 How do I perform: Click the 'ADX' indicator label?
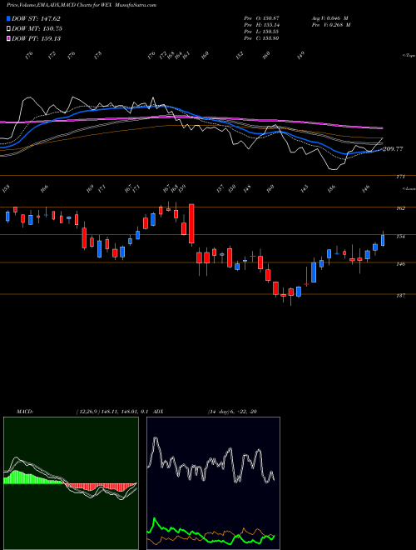(x=159, y=412)
